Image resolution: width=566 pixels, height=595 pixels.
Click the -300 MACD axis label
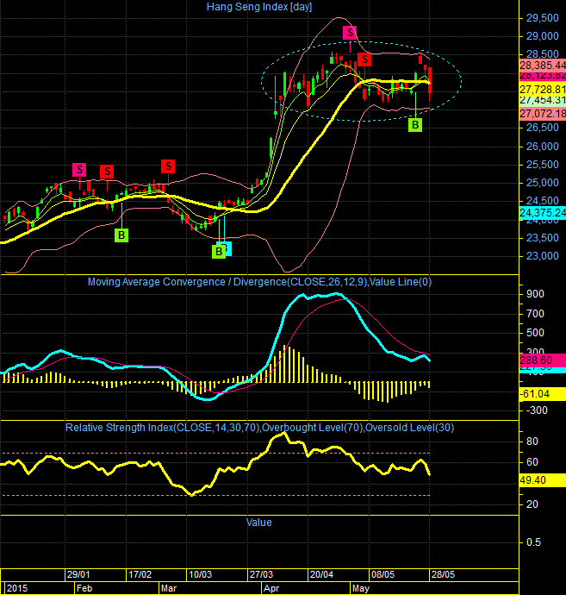(x=537, y=410)
